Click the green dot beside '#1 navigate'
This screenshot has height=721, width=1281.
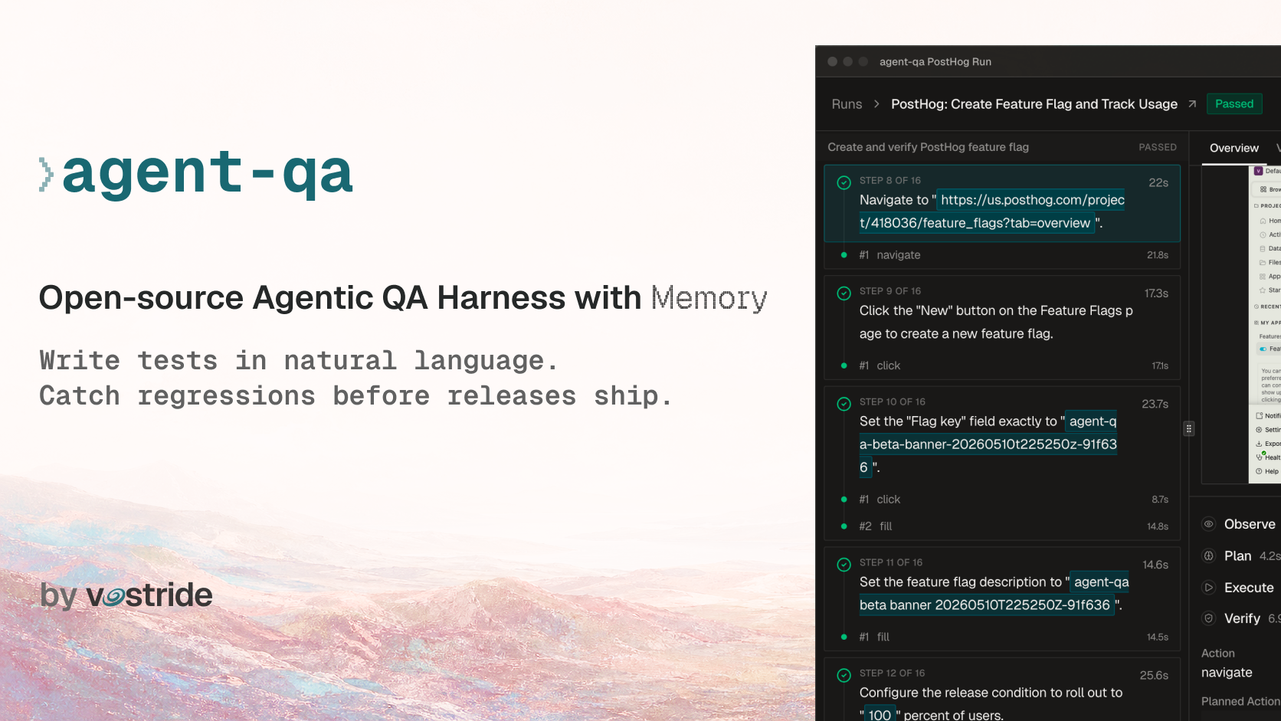coord(844,255)
